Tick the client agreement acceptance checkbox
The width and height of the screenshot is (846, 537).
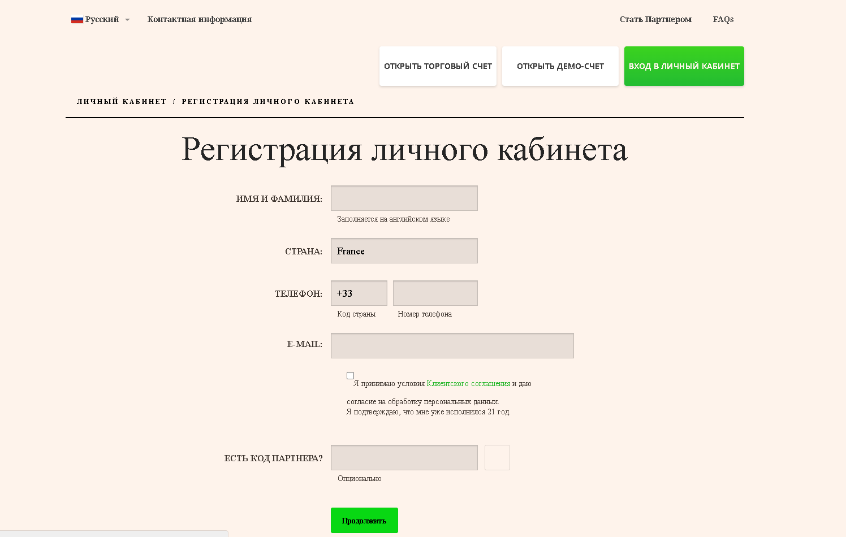pos(350,375)
